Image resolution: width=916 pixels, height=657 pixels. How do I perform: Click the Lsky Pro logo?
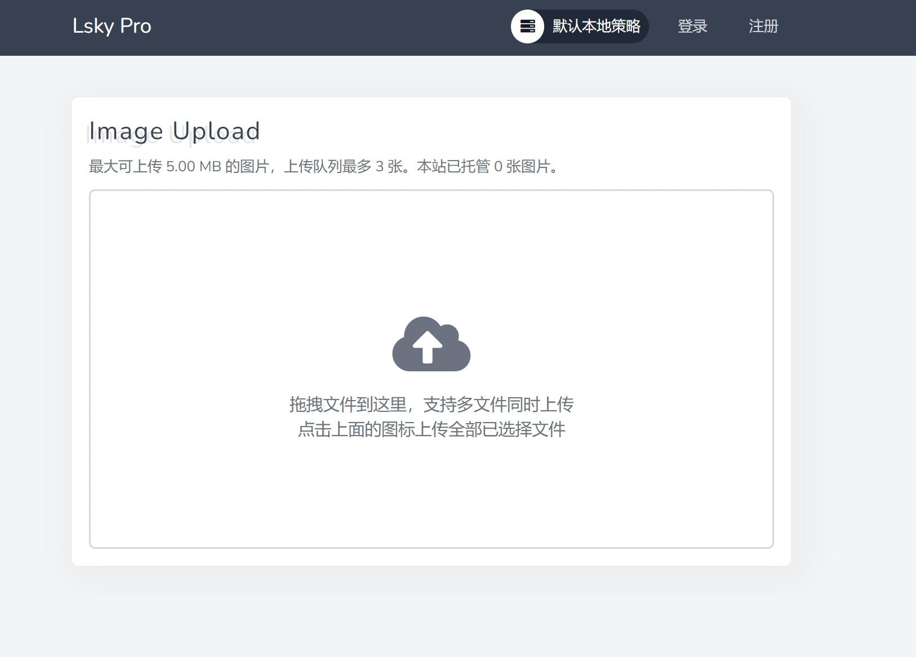coord(112,26)
